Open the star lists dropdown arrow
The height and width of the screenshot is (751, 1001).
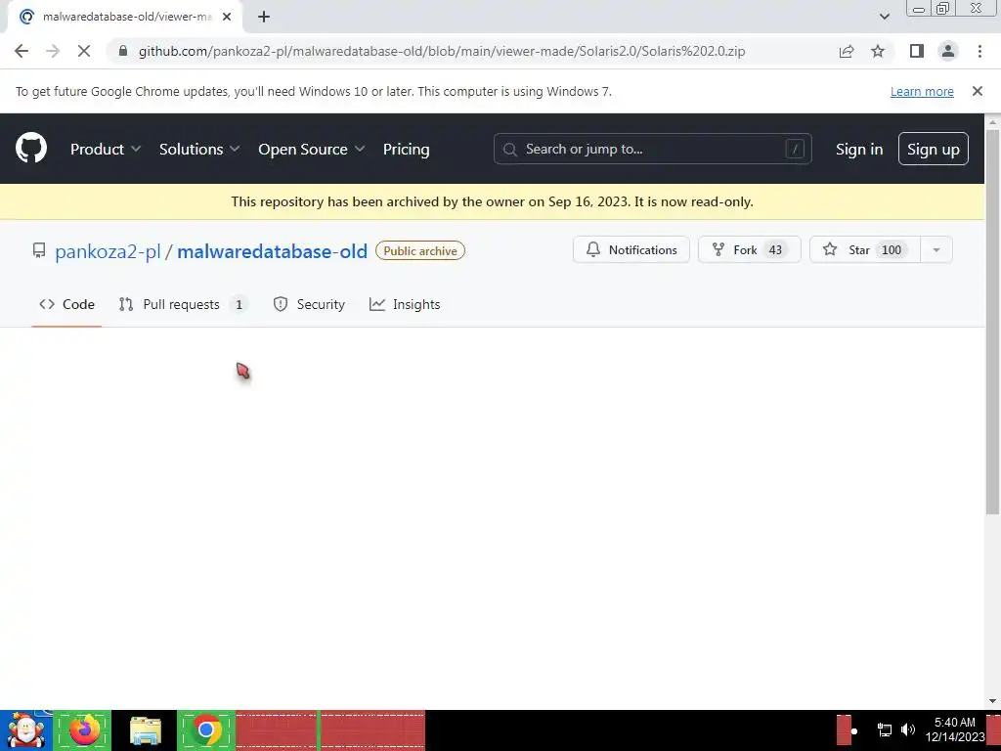(x=936, y=249)
